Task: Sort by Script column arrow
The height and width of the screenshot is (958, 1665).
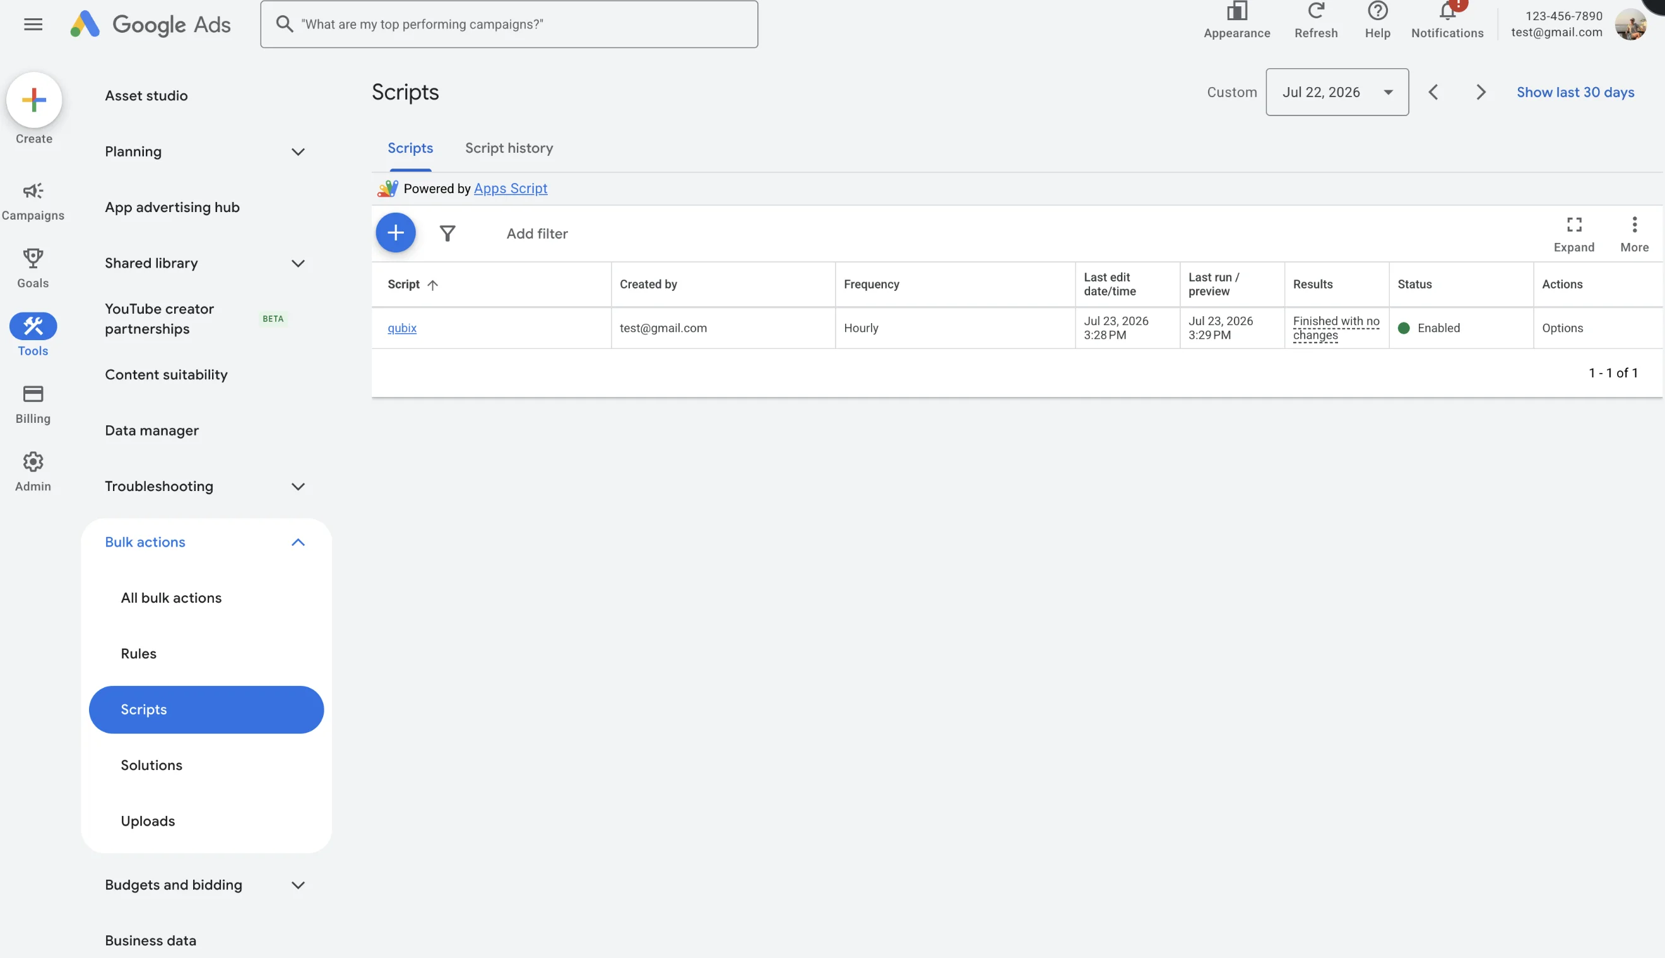Action: pyautogui.click(x=432, y=285)
